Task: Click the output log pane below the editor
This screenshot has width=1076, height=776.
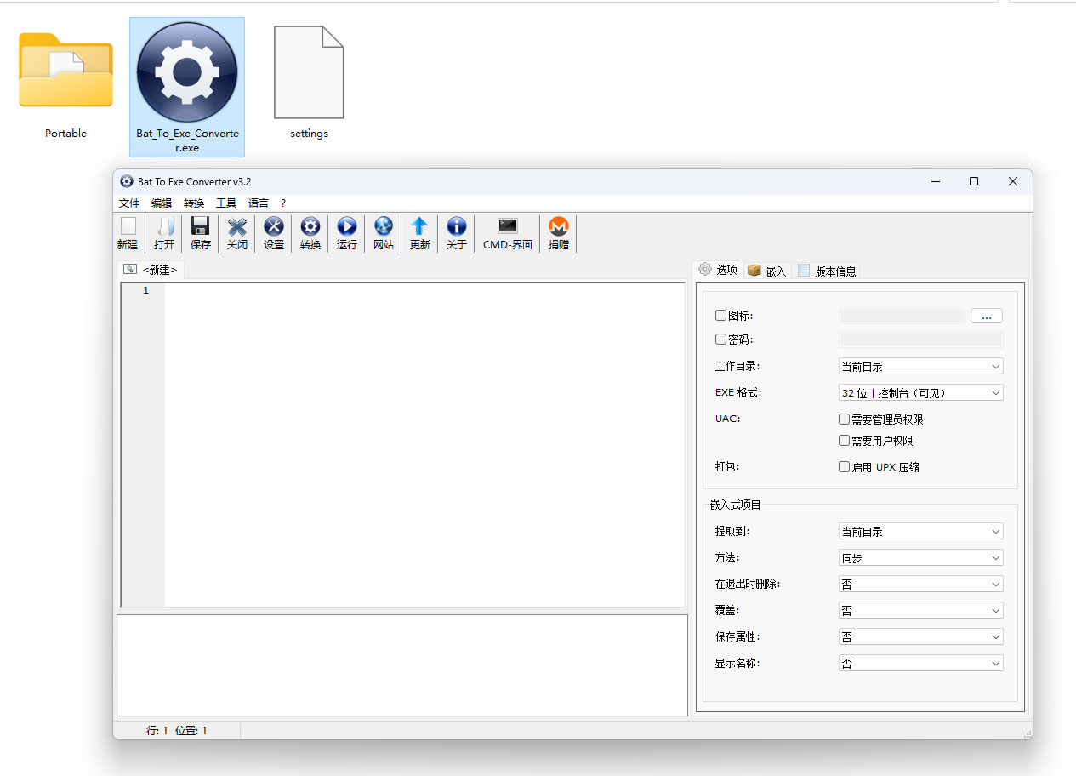Action: coord(401,665)
